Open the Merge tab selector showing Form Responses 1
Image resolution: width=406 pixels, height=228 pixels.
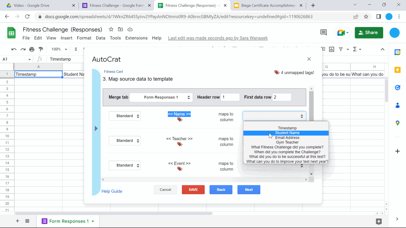click(161, 97)
